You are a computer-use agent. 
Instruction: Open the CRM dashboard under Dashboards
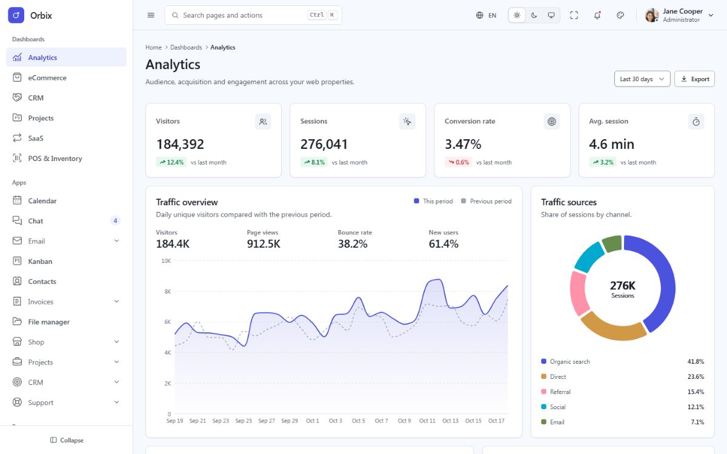[67, 97]
